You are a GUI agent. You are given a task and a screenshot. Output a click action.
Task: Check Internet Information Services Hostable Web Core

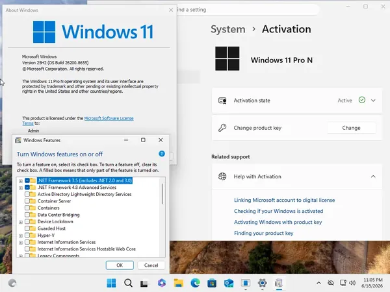point(27,249)
